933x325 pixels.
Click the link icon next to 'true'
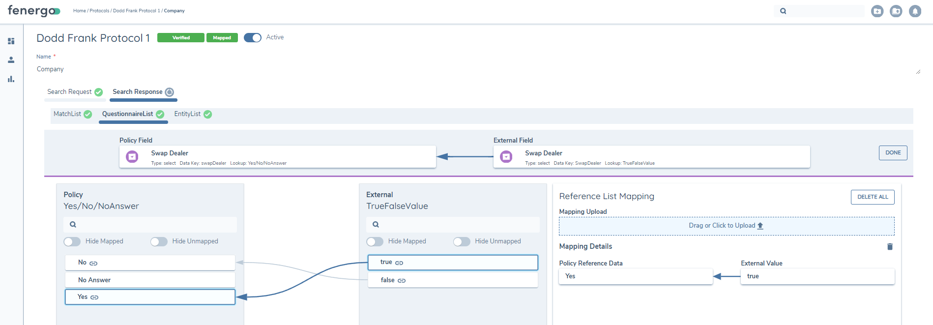[x=399, y=263]
